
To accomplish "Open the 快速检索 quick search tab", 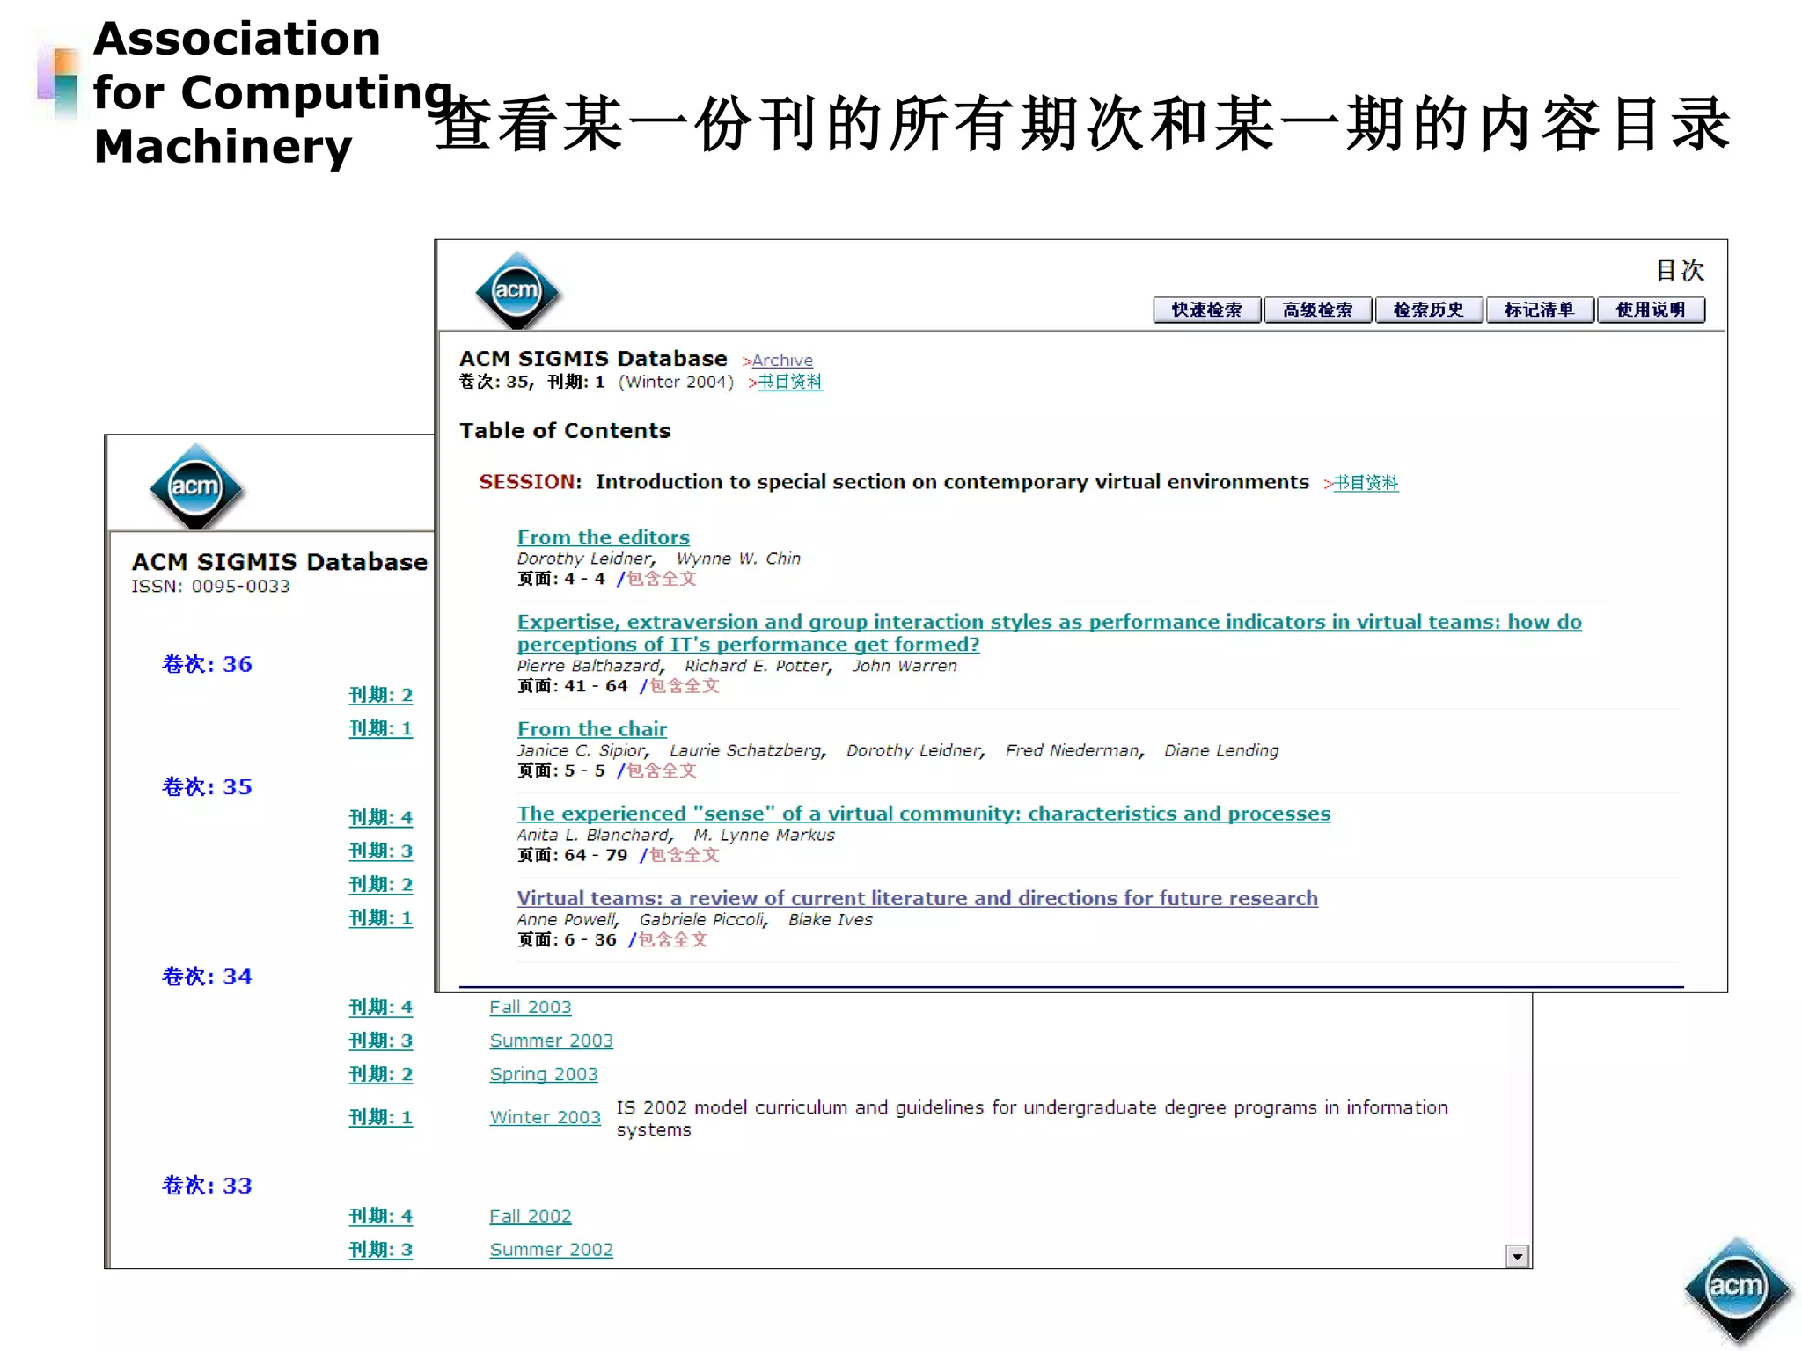I will [x=1206, y=310].
